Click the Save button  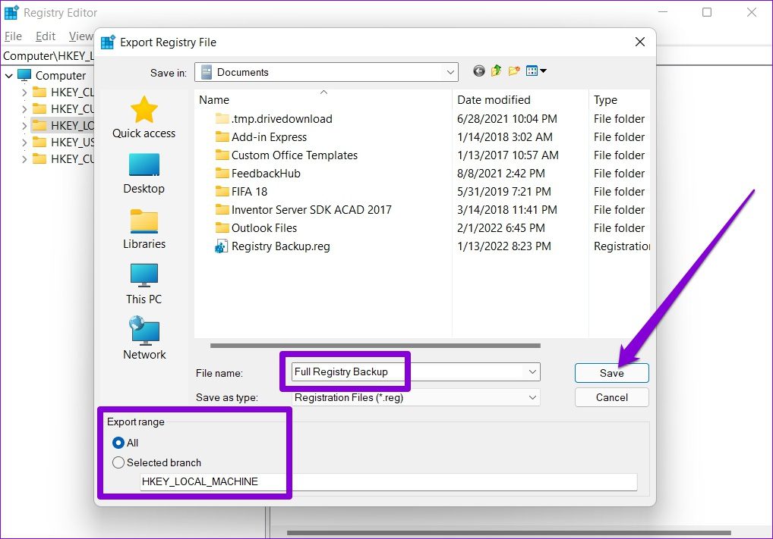pos(611,372)
